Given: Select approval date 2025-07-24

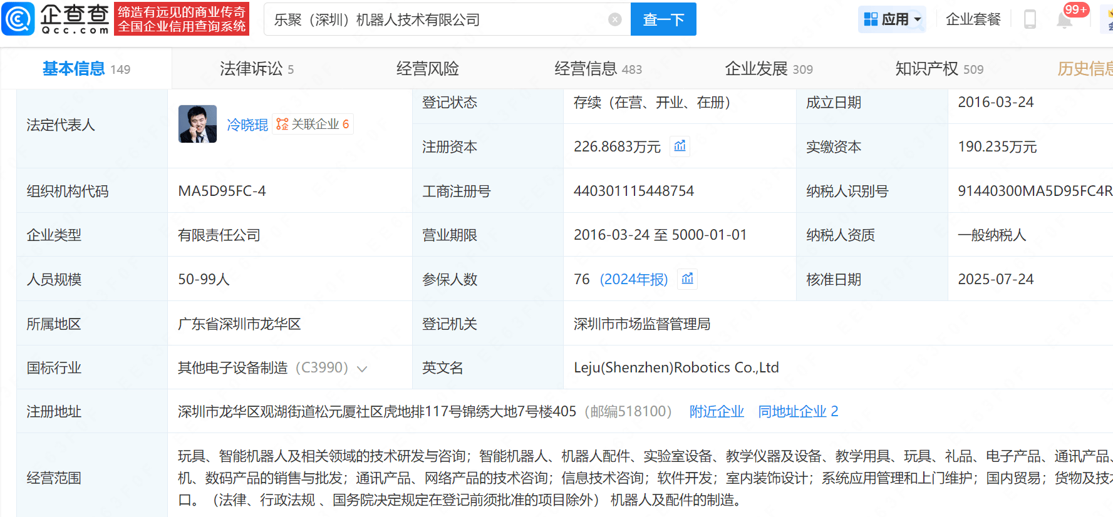Looking at the screenshot, I should click(996, 279).
